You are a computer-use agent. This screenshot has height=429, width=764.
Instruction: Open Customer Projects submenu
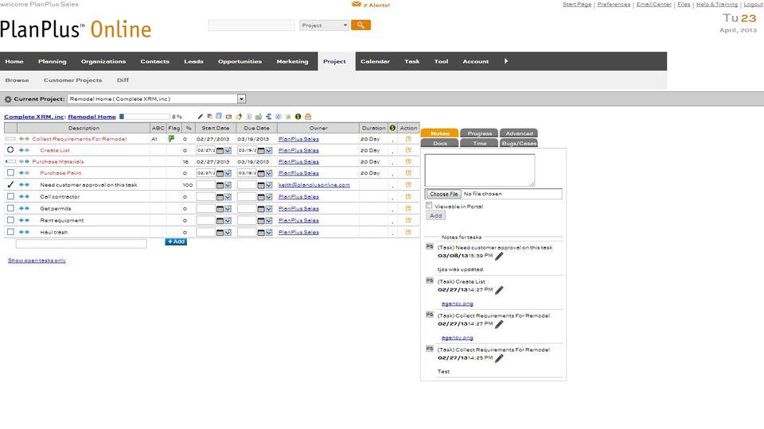point(72,80)
